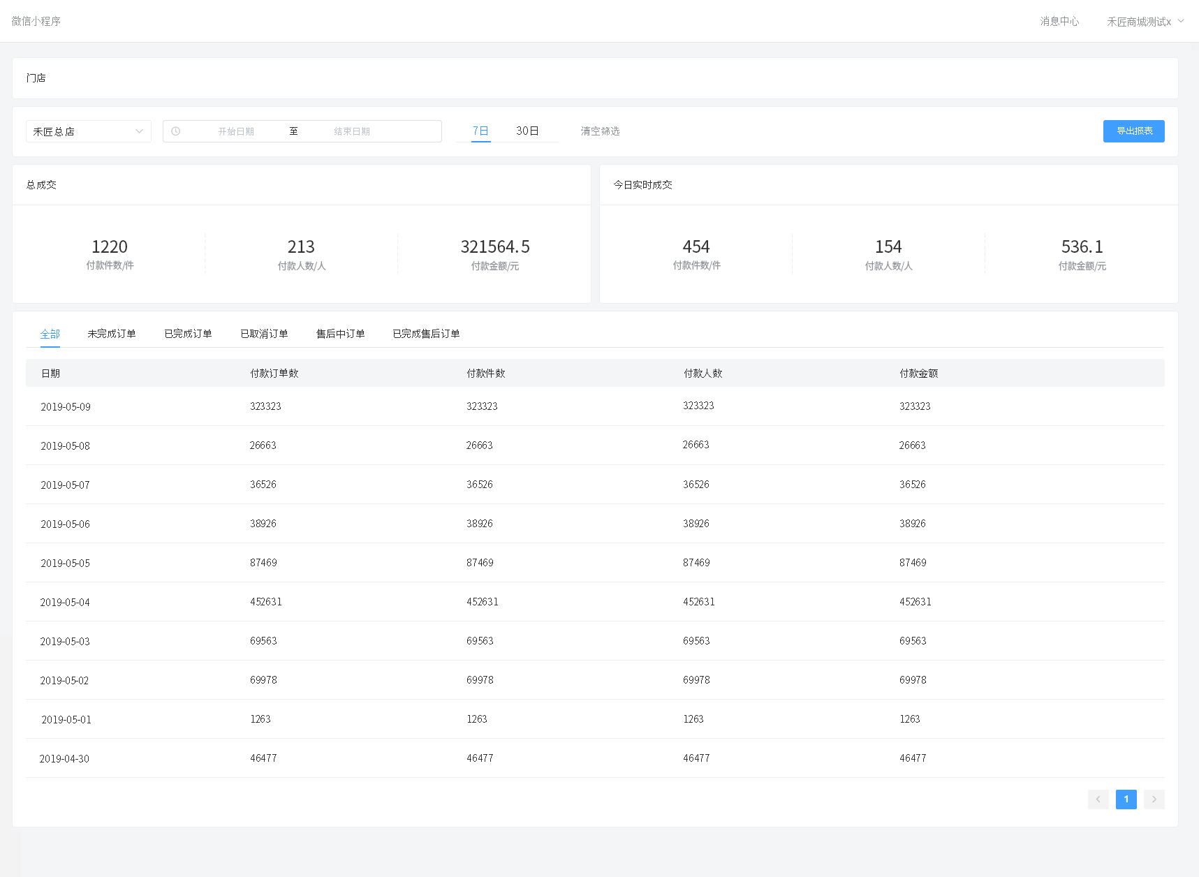Go to next page arrow
Screen dimensions: 1199x877
click(1154, 799)
